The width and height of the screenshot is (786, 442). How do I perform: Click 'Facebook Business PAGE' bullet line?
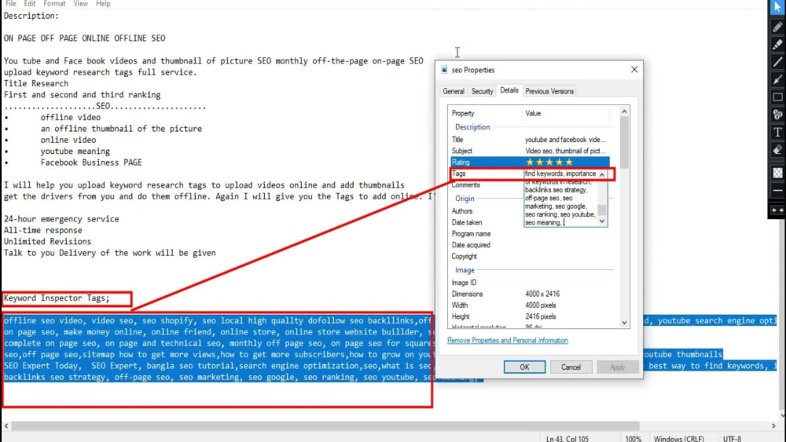[x=91, y=163]
